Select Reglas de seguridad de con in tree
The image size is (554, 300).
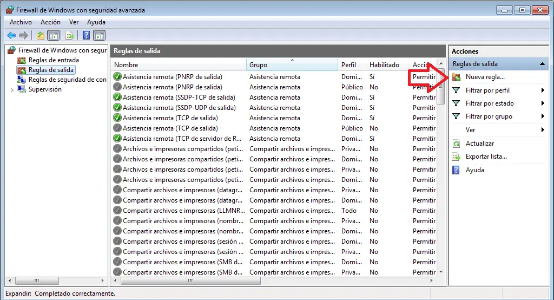(x=68, y=80)
